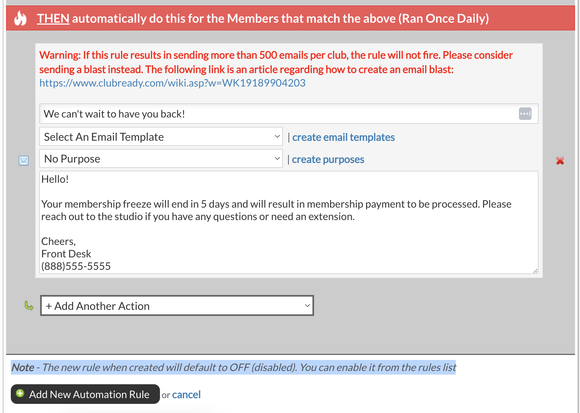Click the red 500 emails warning text

(x=276, y=62)
